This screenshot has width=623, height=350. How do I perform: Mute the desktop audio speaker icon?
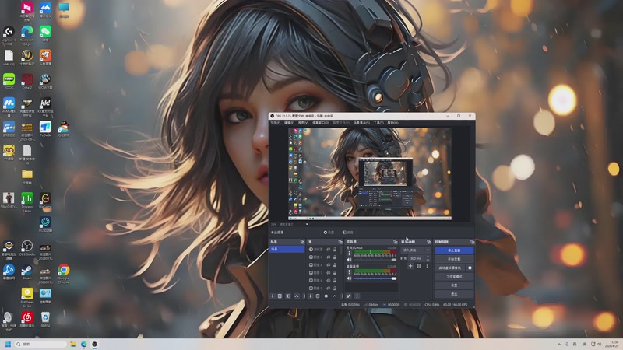pos(349,278)
